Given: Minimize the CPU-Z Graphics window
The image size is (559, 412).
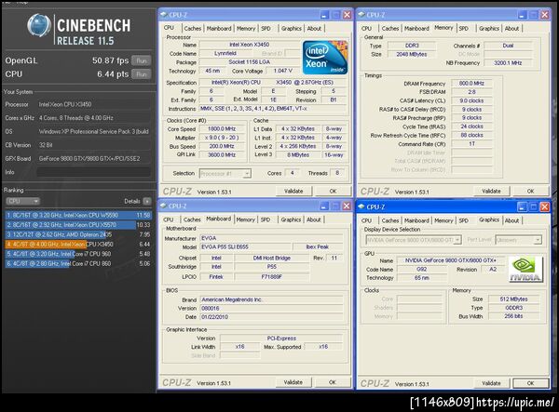Looking at the screenshot, I should (522, 206).
